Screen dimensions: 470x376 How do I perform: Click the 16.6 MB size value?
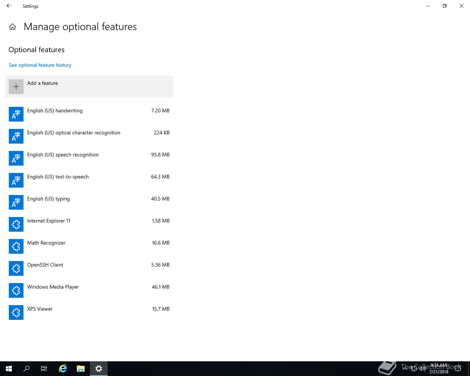160,243
